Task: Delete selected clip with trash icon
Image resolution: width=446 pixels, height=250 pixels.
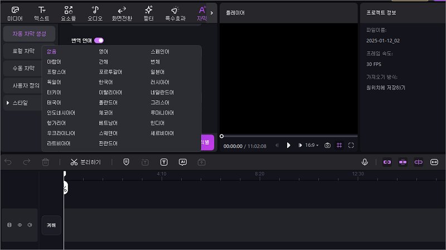Action: (46, 162)
